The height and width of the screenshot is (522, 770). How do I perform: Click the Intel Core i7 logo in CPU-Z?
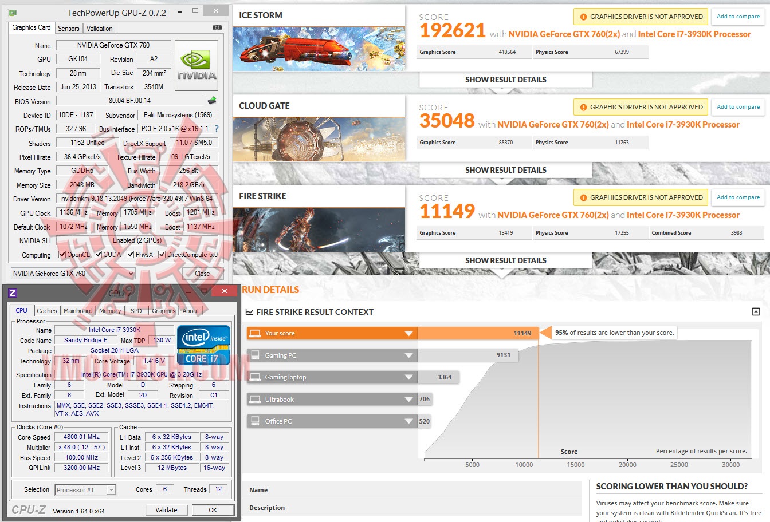[x=204, y=345]
